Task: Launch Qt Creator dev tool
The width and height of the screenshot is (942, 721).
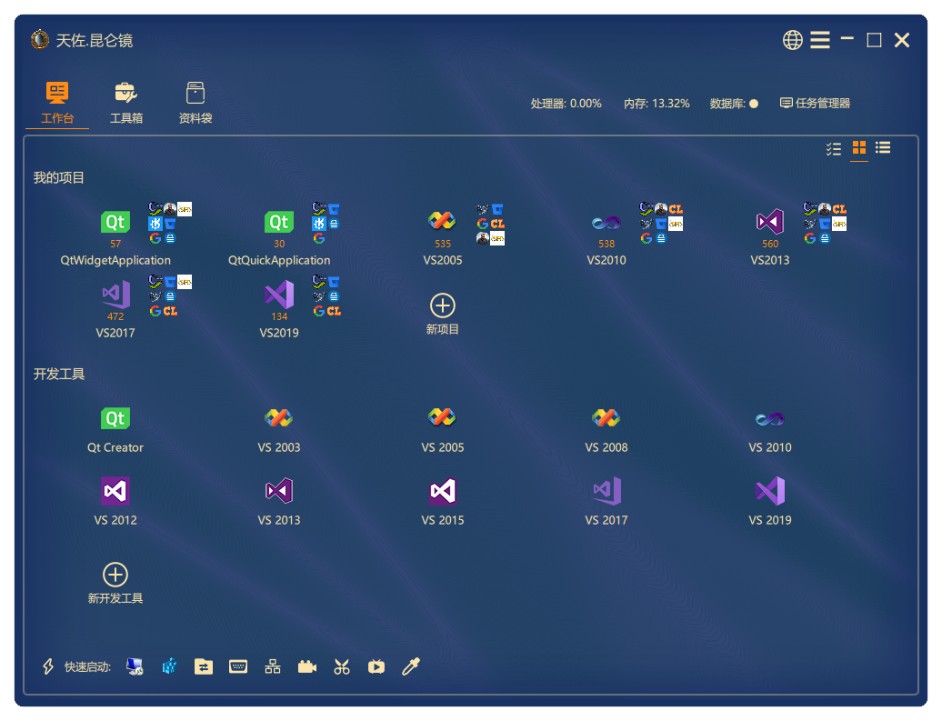Action: [x=115, y=429]
